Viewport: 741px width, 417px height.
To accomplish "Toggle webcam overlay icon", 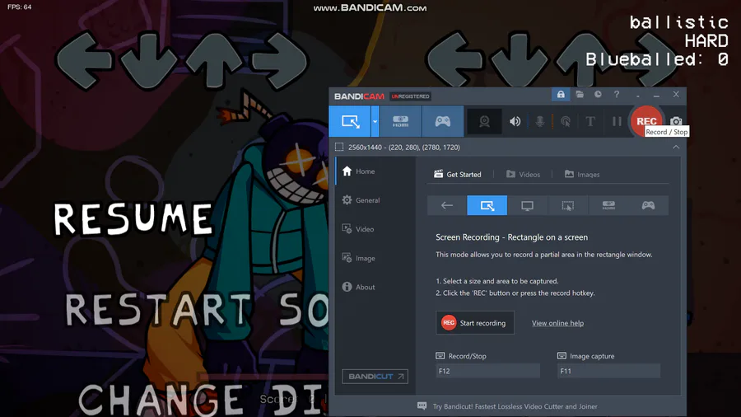I will tap(484, 121).
